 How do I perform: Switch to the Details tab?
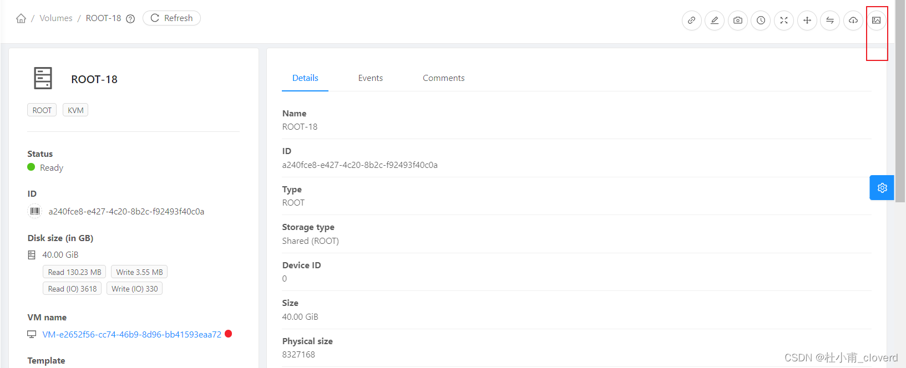(x=305, y=78)
